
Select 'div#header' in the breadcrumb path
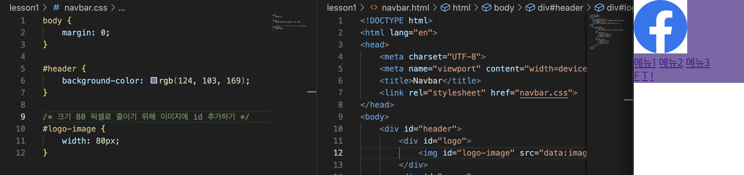(x=560, y=7)
